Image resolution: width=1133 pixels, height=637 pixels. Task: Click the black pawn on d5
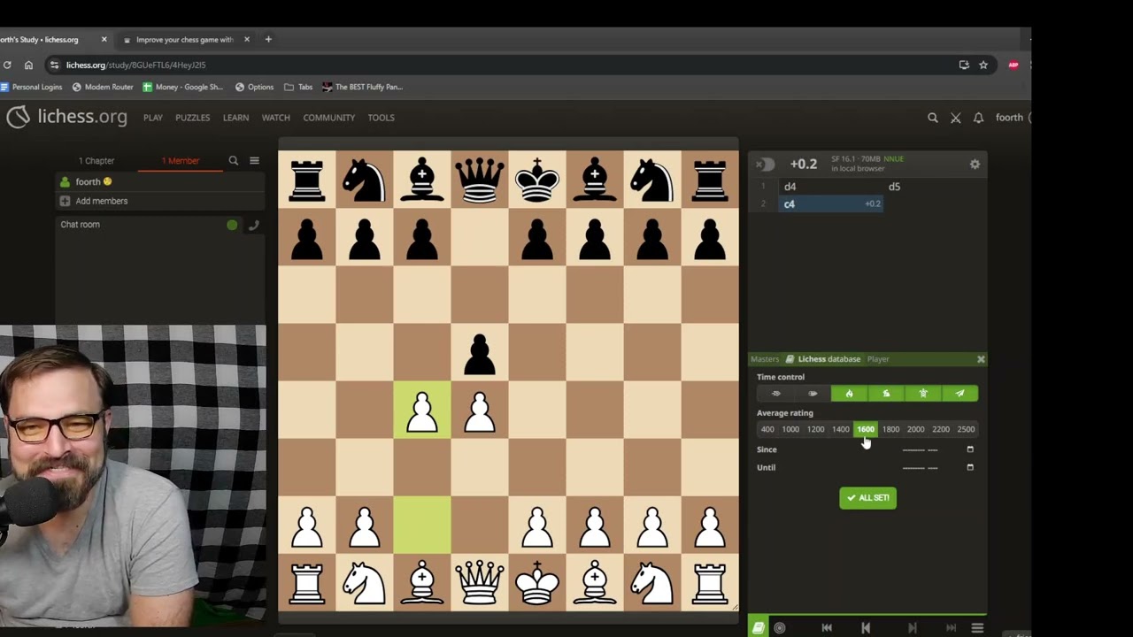click(x=480, y=354)
